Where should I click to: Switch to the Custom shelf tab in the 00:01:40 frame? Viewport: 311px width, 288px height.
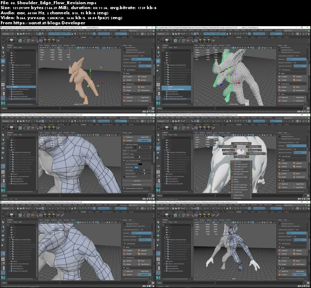[x=84, y=37]
